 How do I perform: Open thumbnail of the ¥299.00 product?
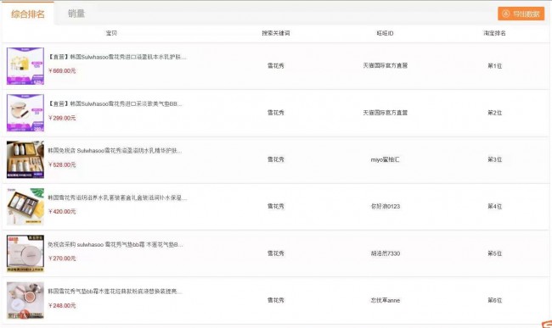[x=25, y=113]
